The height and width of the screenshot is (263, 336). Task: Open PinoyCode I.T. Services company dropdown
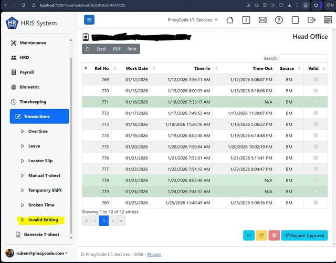193,20
